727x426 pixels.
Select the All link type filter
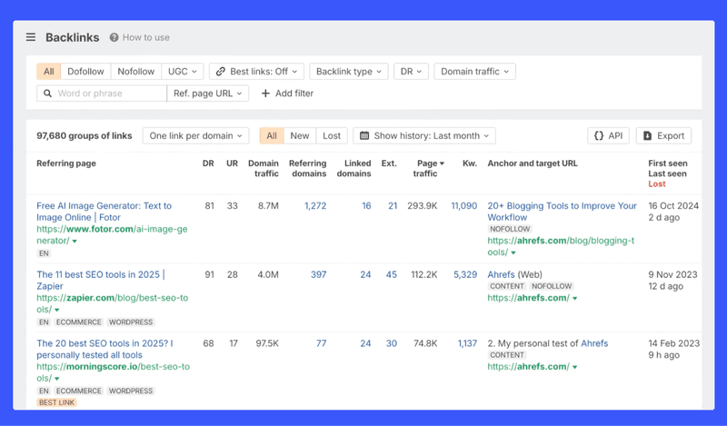(49, 72)
